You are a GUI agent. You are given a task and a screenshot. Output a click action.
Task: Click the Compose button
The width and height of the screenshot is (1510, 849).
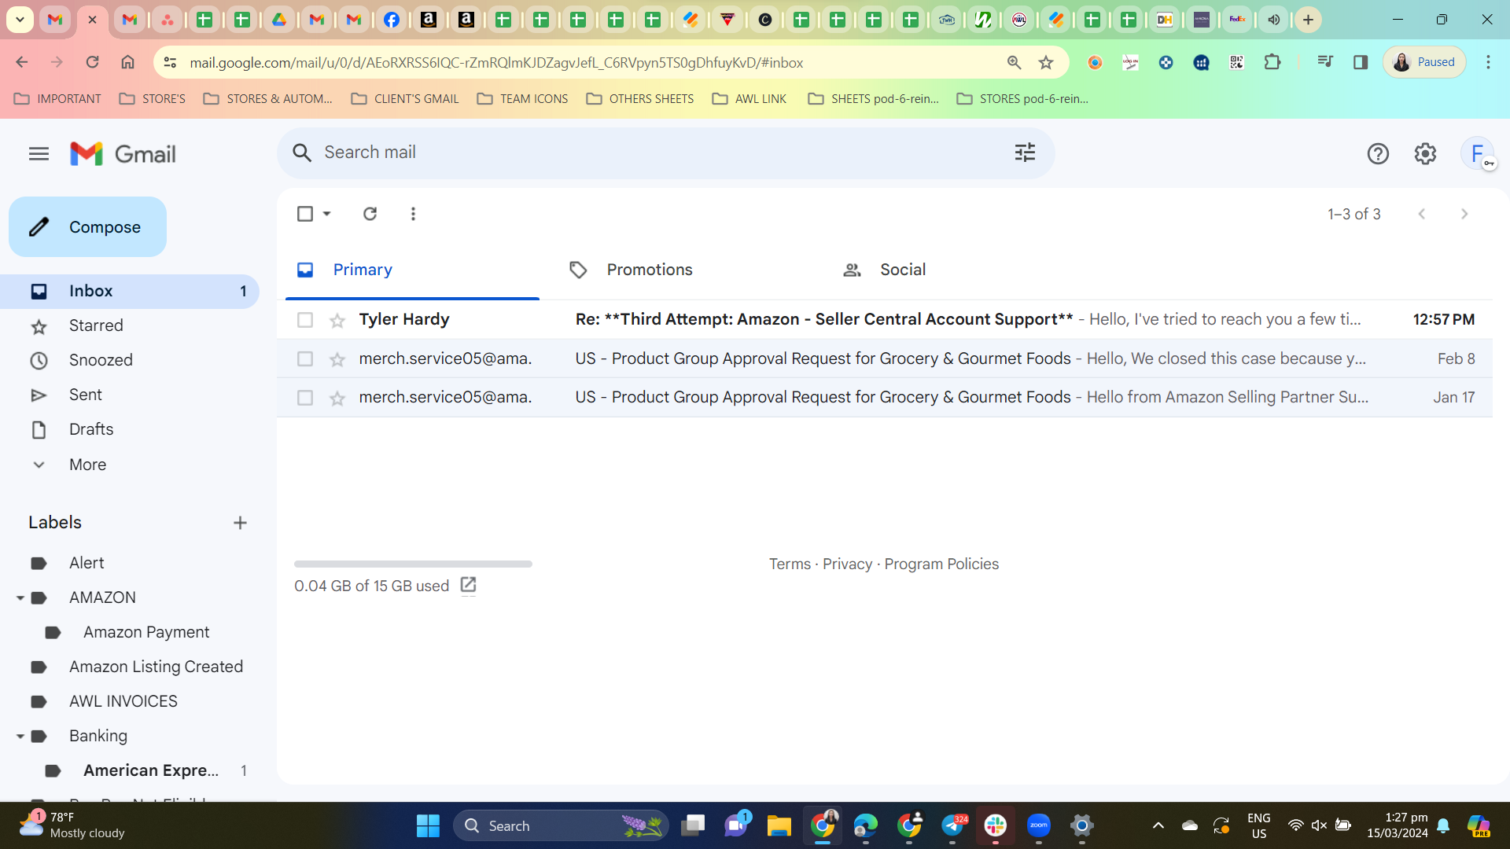tap(87, 227)
